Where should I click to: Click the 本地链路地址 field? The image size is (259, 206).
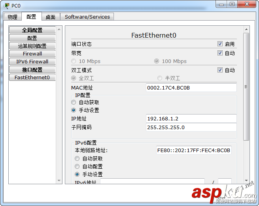click(x=194, y=150)
